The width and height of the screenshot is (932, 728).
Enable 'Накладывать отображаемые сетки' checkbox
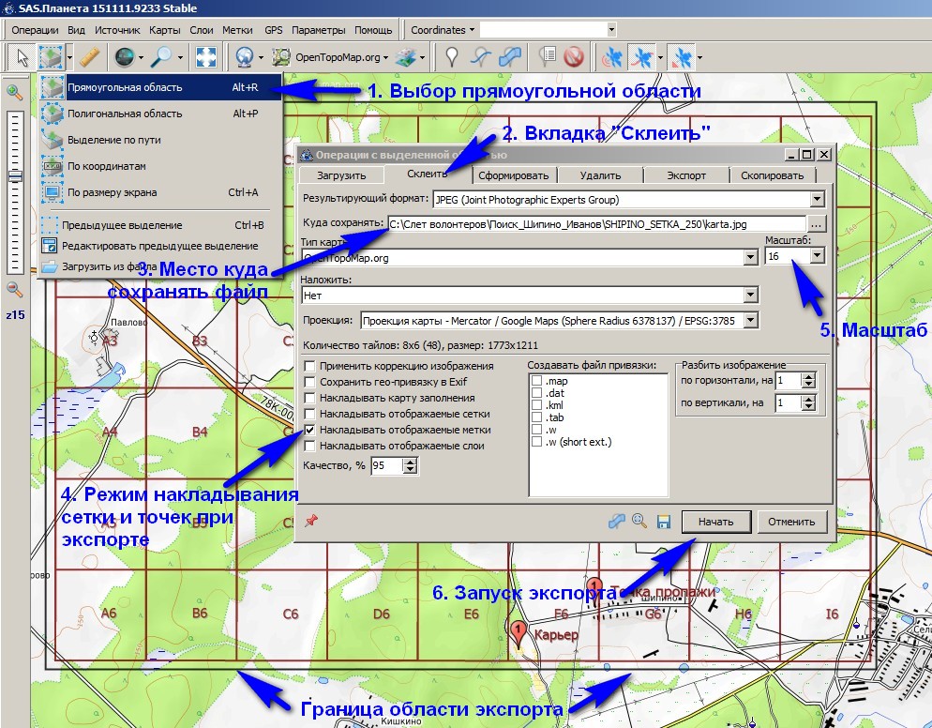pyautogui.click(x=310, y=414)
